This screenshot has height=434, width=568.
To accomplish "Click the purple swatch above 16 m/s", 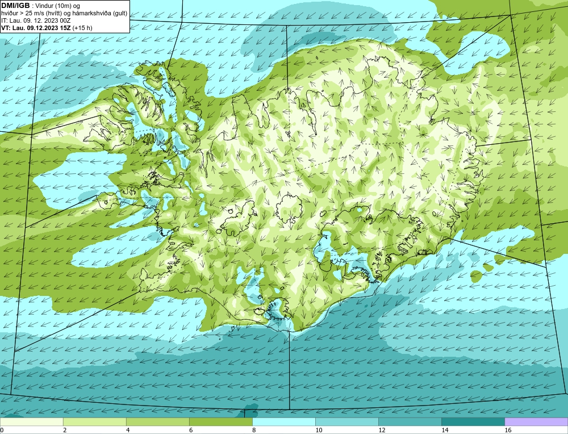I will point(536,422).
